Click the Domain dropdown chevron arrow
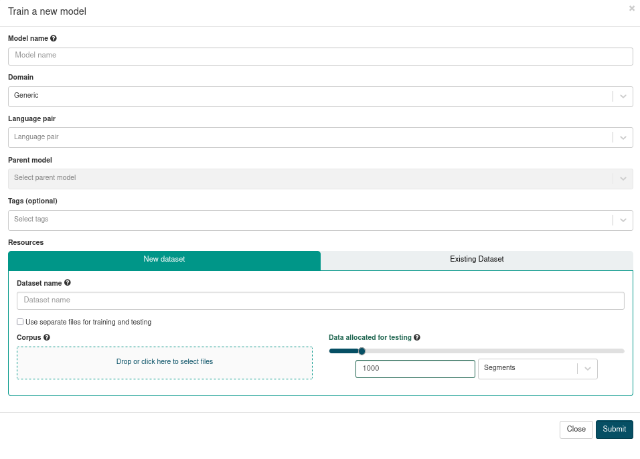Screen dimensions: 640x459 tap(623, 96)
